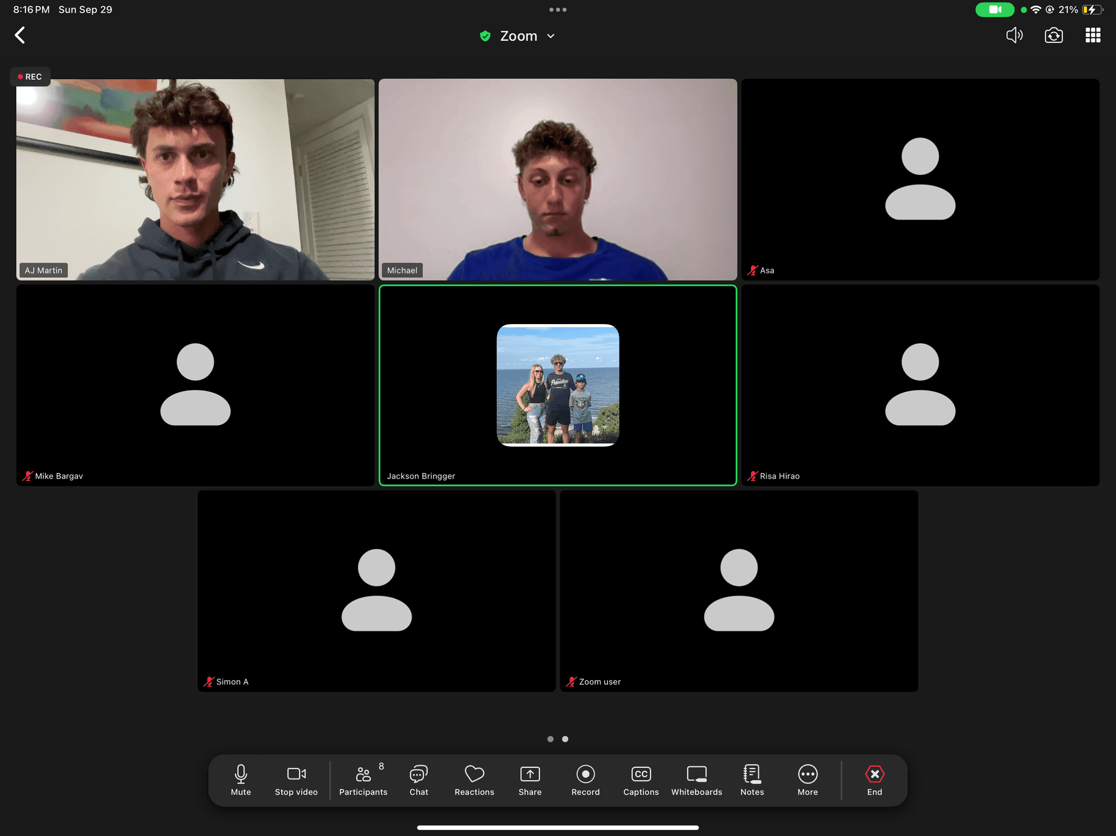This screenshot has height=836, width=1116.
Task: Tap Jackson Bringger's profile photo
Action: click(x=558, y=385)
